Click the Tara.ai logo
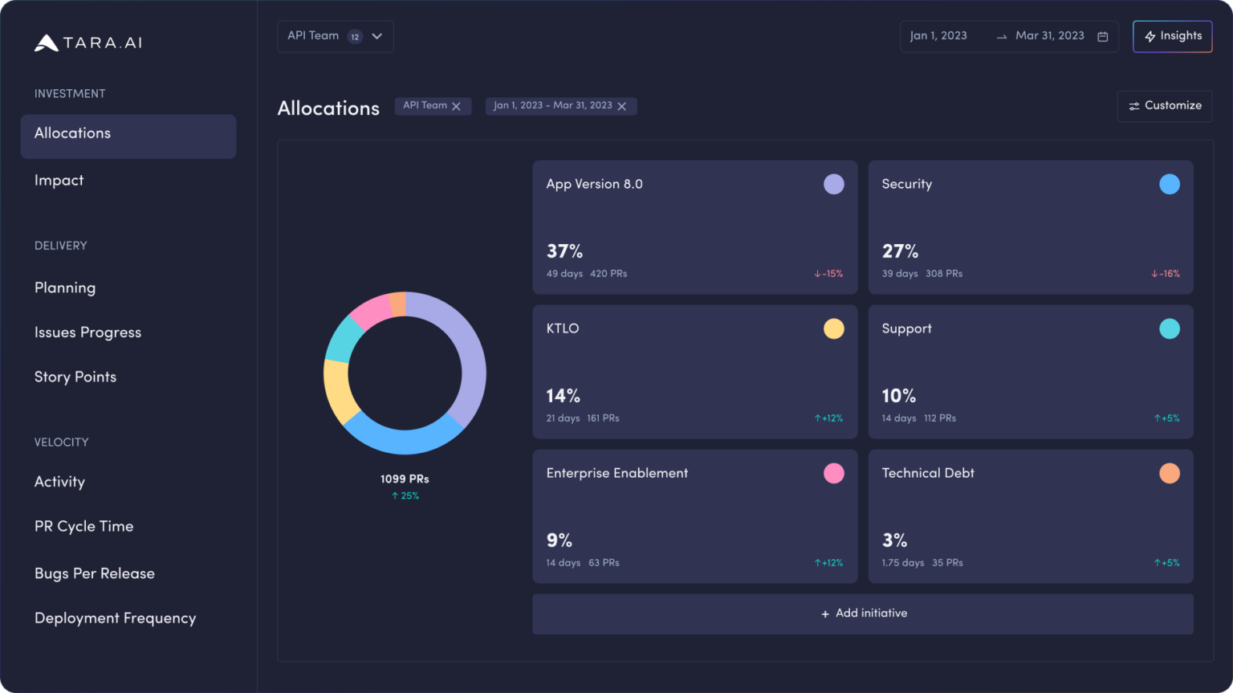Viewport: 1233px width, 693px height. pos(87,43)
